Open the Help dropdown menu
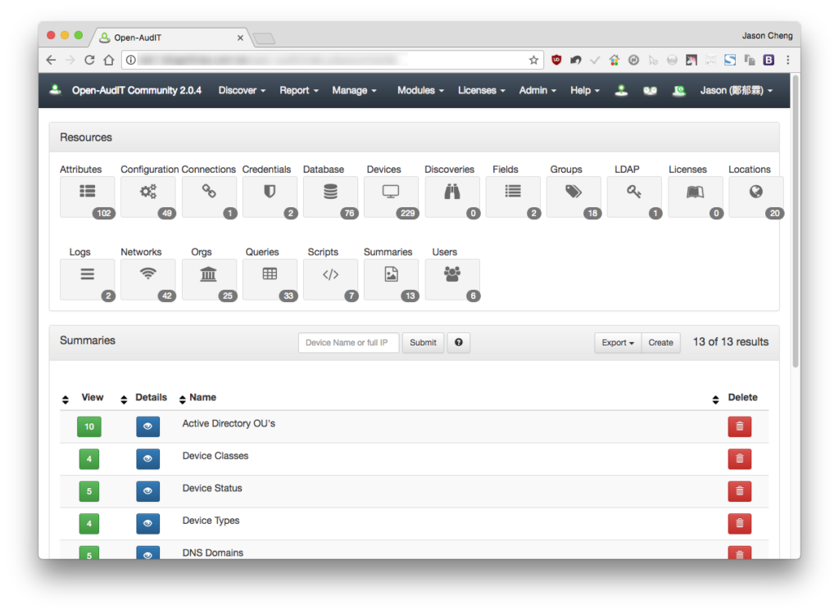Image resolution: width=839 pixels, height=614 pixels. tap(585, 90)
